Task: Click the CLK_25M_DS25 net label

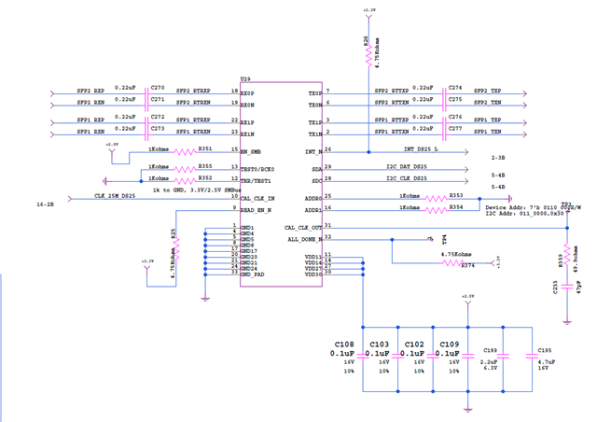Action: click(115, 196)
